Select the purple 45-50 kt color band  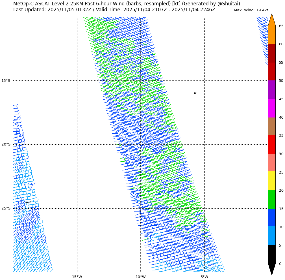coord(271,89)
